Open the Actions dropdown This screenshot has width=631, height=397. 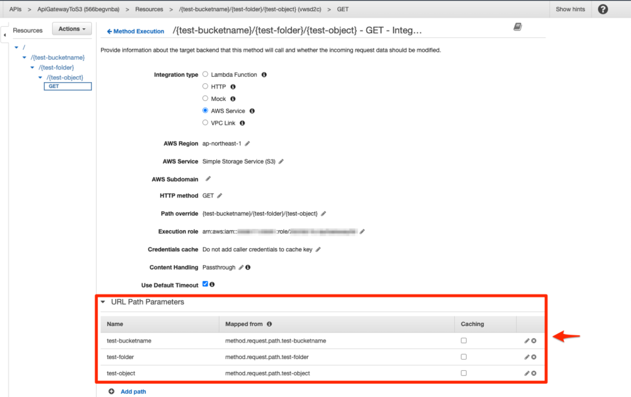pyautogui.click(x=71, y=29)
